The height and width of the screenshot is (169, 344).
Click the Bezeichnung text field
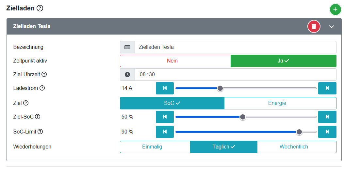[x=235, y=47]
